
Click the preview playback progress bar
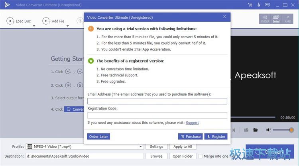pyautogui.click(x=253, y=117)
